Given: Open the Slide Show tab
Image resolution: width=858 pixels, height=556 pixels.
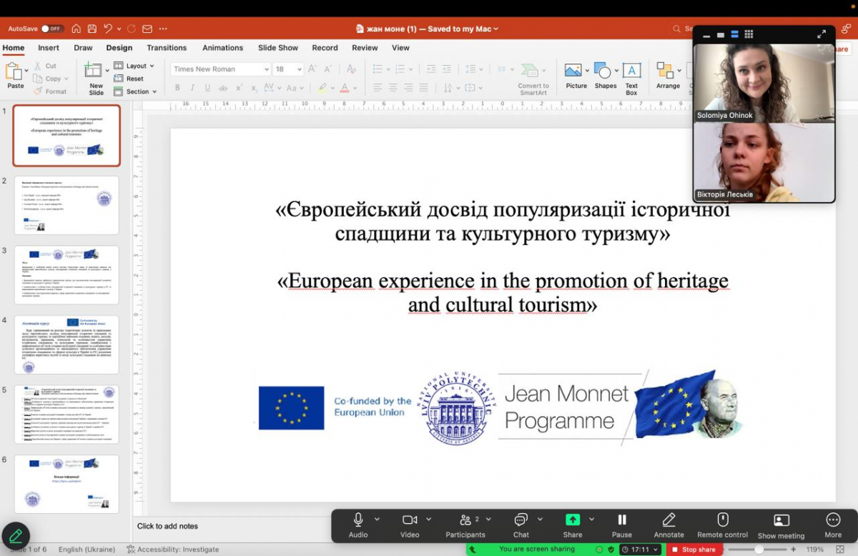Looking at the screenshot, I should pos(277,48).
